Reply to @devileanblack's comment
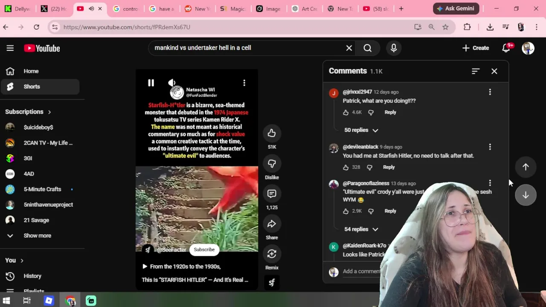The height and width of the screenshot is (307, 546). [x=389, y=167]
